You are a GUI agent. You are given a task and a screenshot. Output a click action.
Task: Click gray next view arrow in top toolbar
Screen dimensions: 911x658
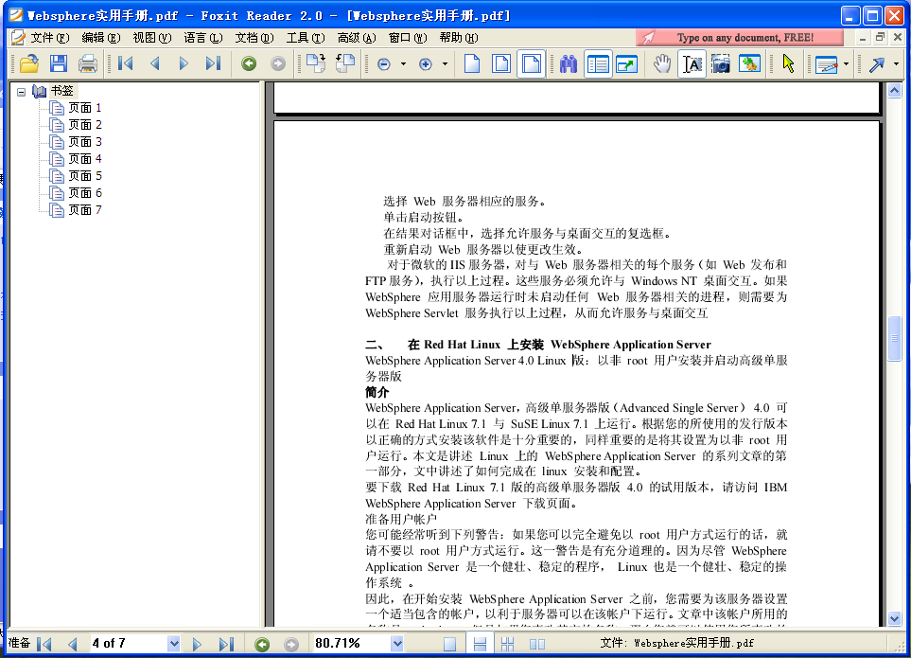click(278, 63)
